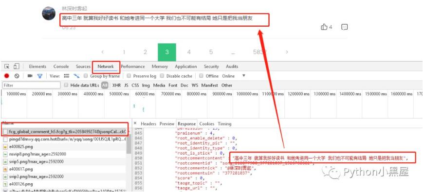Open the Audits tab
Viewport: 423px width, 192px height.
(232, 67)
